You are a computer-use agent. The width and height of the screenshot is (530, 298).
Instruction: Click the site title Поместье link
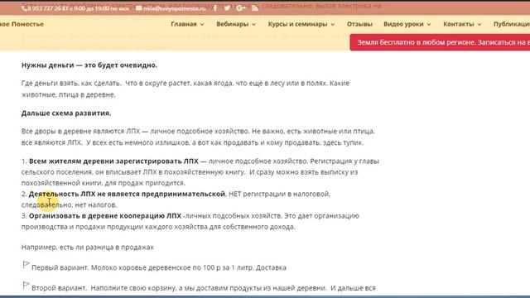(x=22, y=24)
